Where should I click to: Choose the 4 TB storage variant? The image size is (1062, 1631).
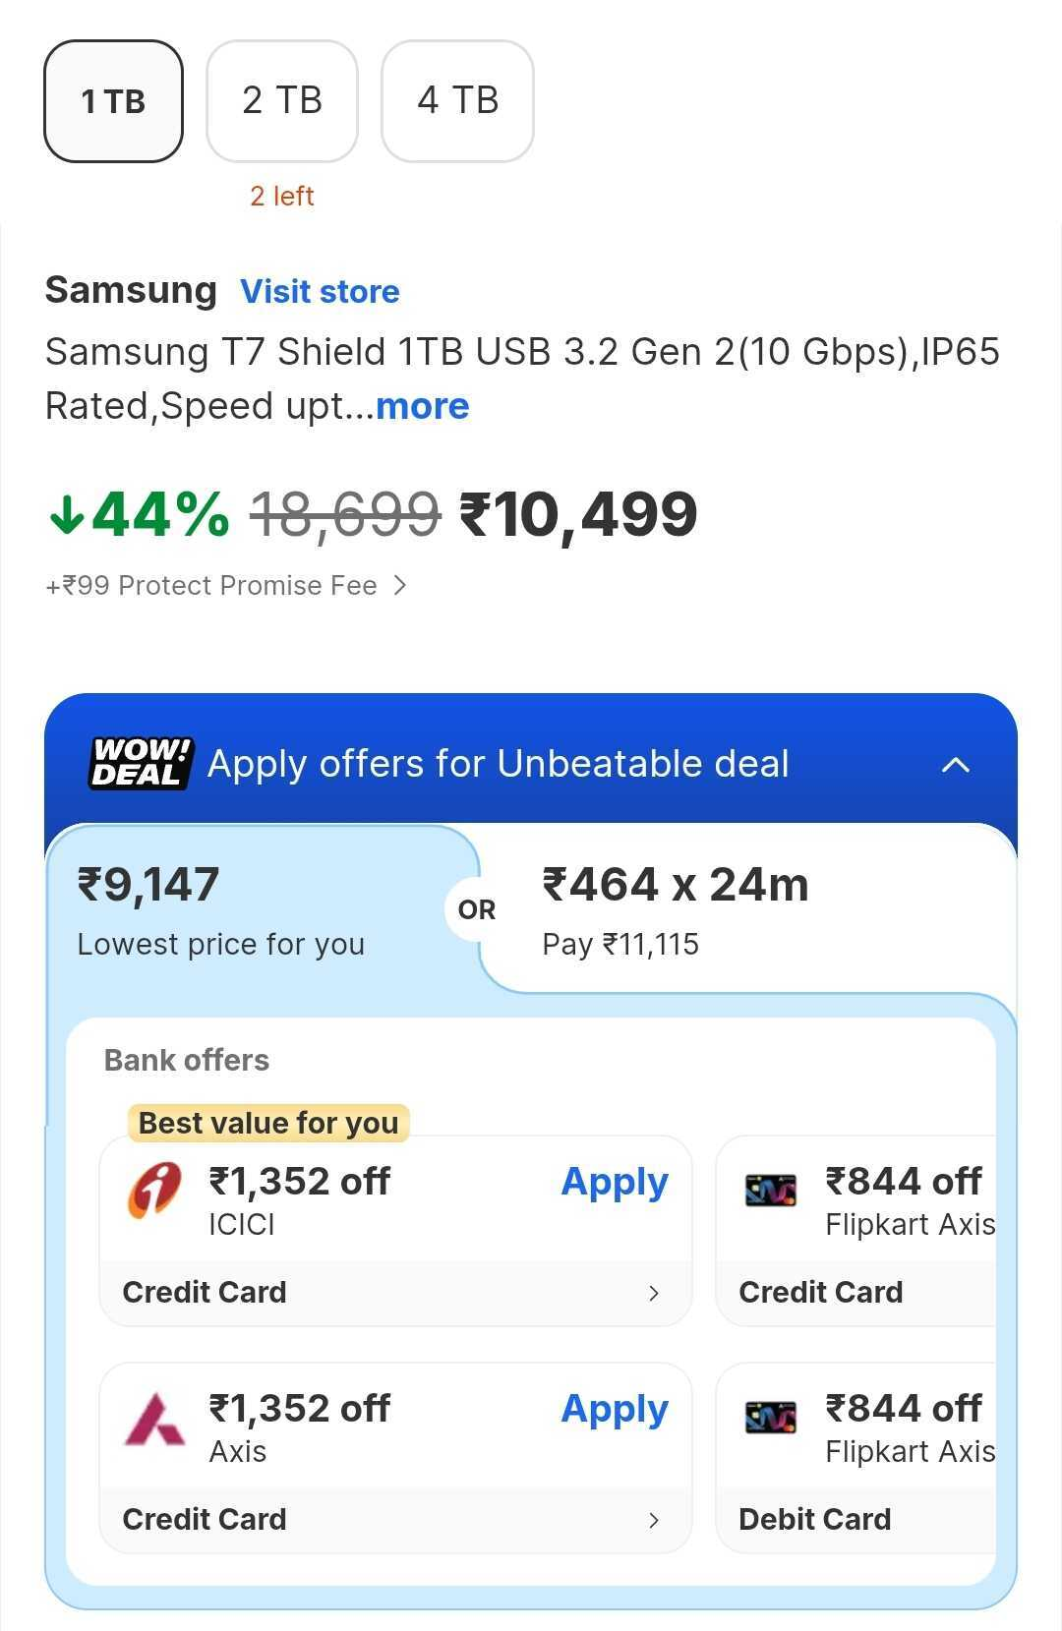(457, 101)
